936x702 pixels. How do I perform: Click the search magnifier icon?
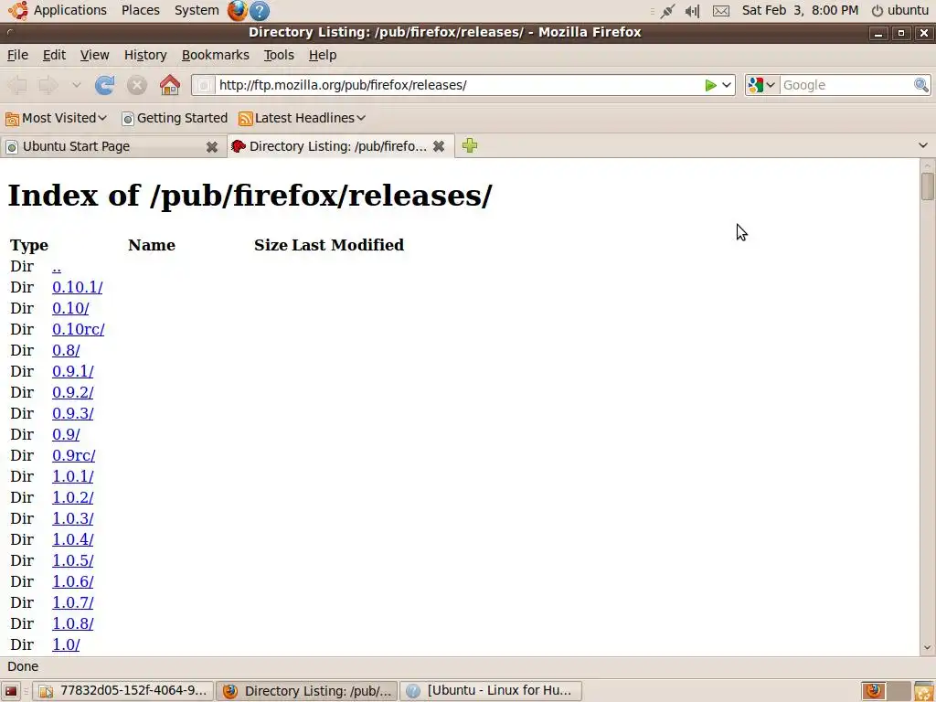coord(921,85)
